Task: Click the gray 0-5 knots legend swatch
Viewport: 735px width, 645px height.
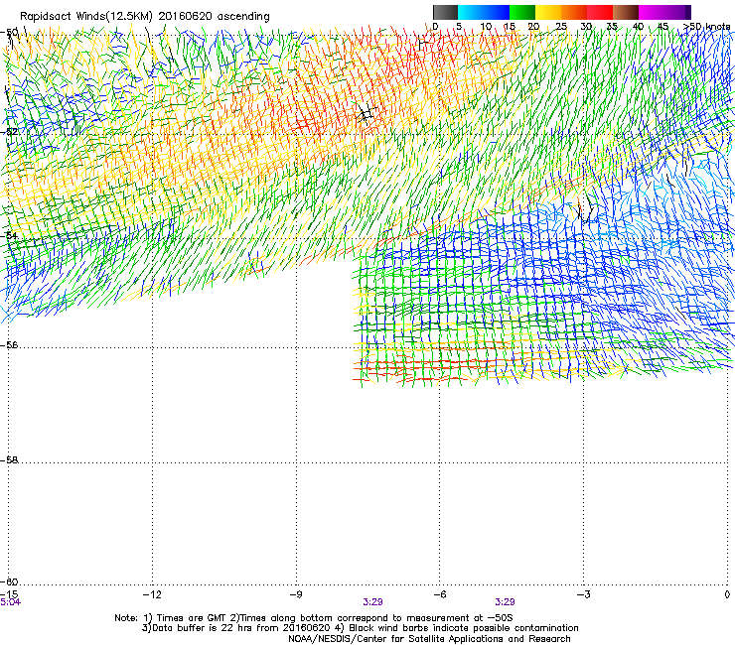Action: coord(445,12)
